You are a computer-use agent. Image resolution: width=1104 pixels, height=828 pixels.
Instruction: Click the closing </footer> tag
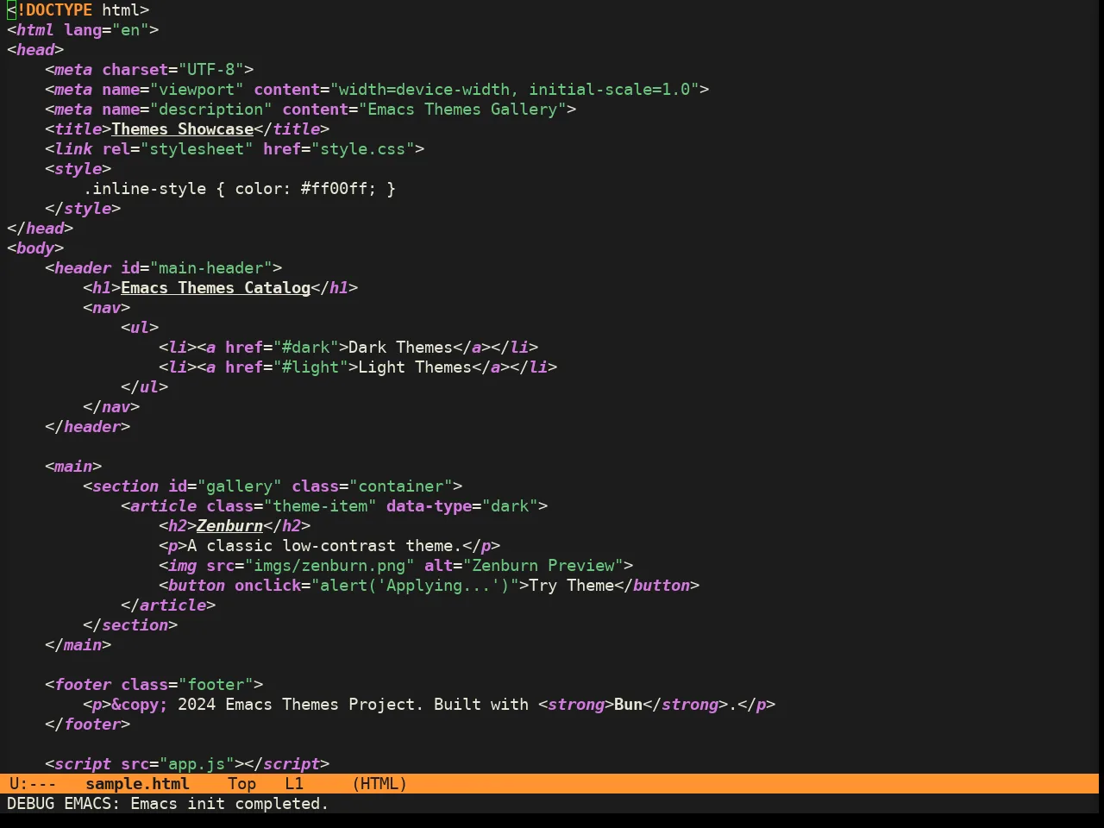coord(87,724)
